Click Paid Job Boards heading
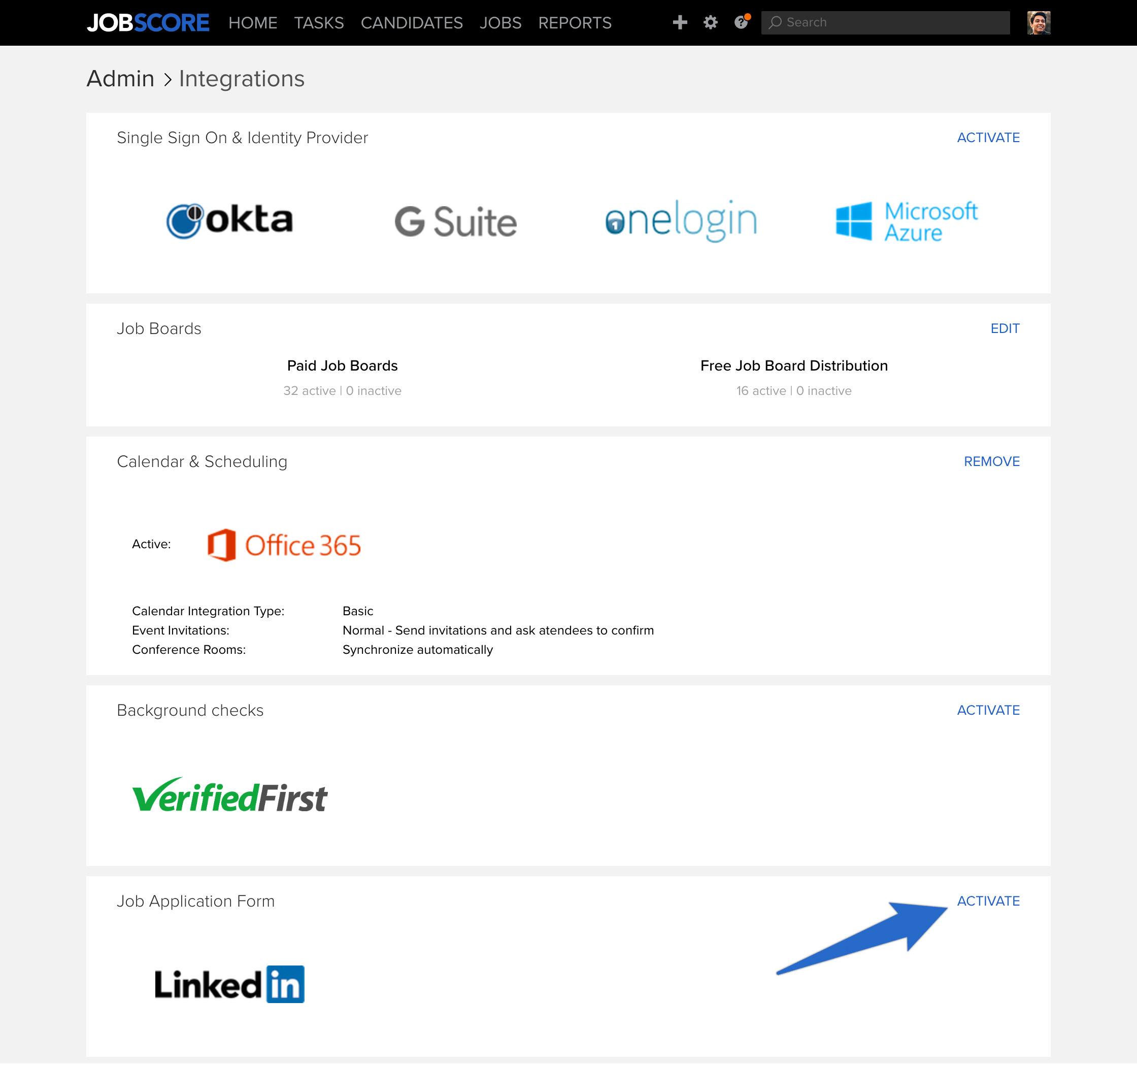 (x=342, y=365)
